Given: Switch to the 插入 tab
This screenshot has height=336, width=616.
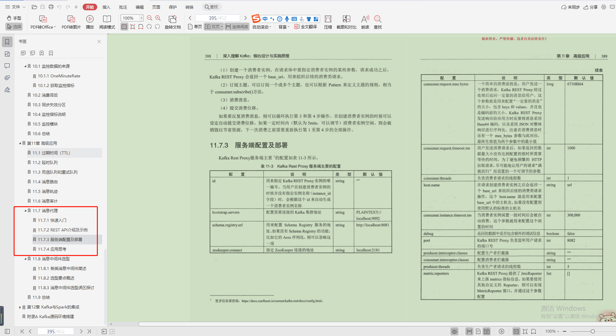Looking at the screenshot, I should [106, 7].
